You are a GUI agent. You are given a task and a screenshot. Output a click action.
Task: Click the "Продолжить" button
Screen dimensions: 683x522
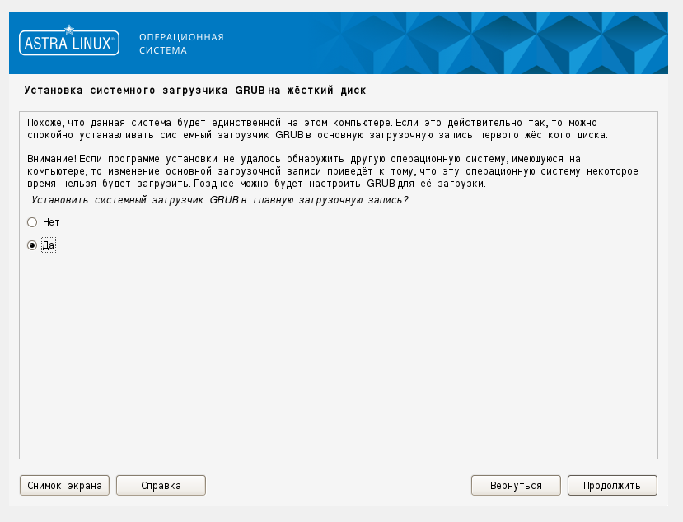612,486
